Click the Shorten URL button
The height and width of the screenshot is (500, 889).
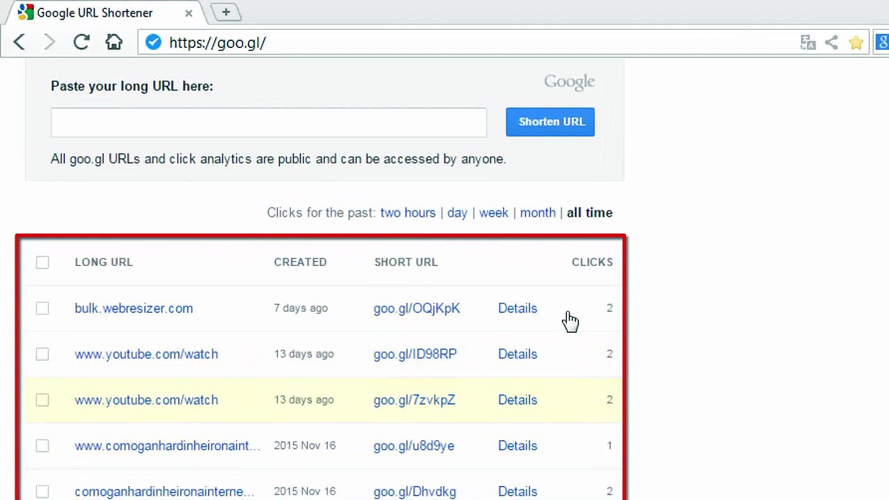550,122
